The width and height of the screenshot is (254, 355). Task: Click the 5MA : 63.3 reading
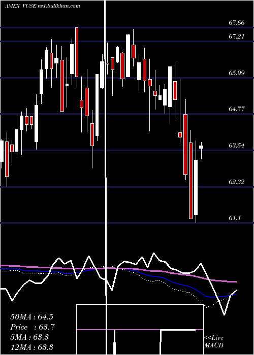29,337
